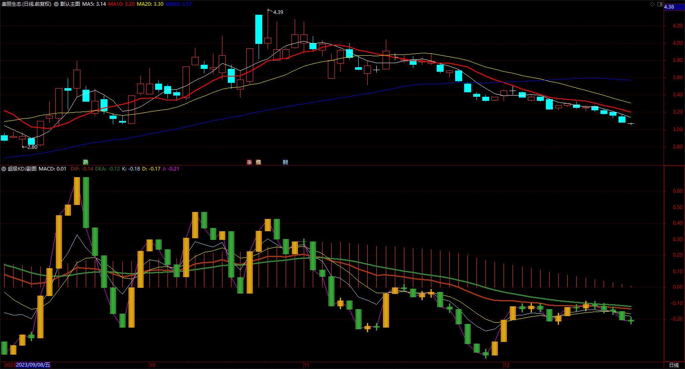Click the 4.39 high price annotation
This screenshot has height=369, width=685.
[x=278, y=12]
